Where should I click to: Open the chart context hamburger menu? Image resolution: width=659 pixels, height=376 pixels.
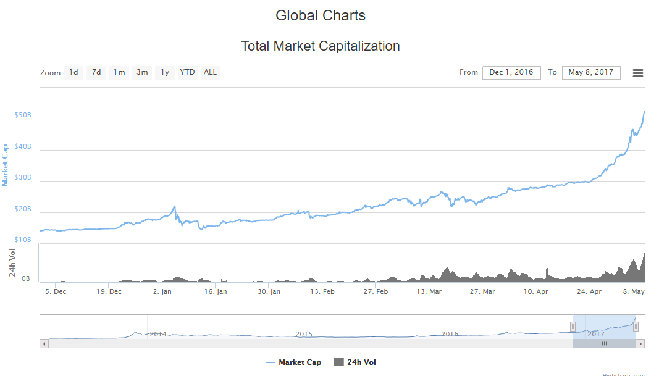click(x=637, y=73)
